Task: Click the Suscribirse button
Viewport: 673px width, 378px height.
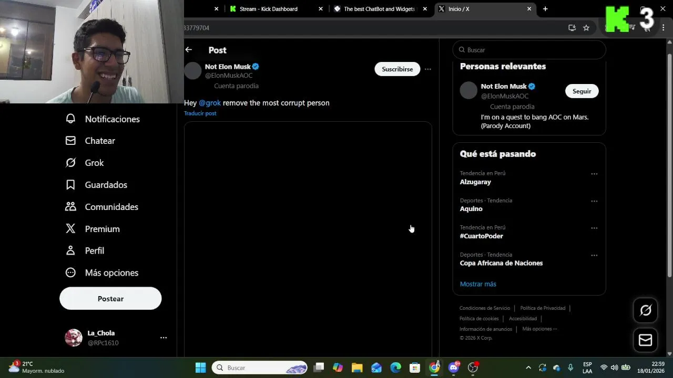Action: [397, 69]
